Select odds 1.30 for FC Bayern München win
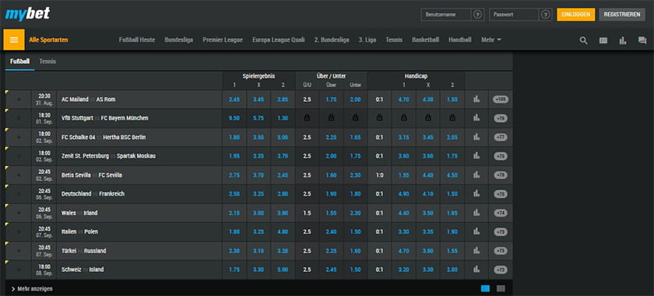The width and height of the screenshot is (654, 296). point(283,118)
